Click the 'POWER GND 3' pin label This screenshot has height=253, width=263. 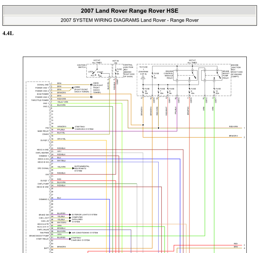click(42, 97)
